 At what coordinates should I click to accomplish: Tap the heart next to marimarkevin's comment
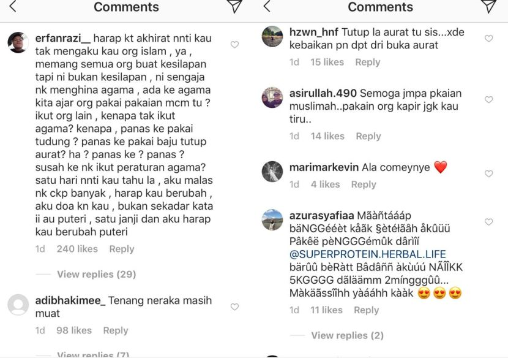(x=488, y=173)
